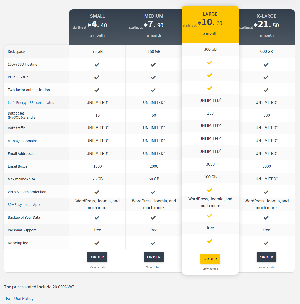Image resolution: width=300 pixels, height=304 pixels.
Task: Open View details under the Medium plan
Action: click(154, 267)
